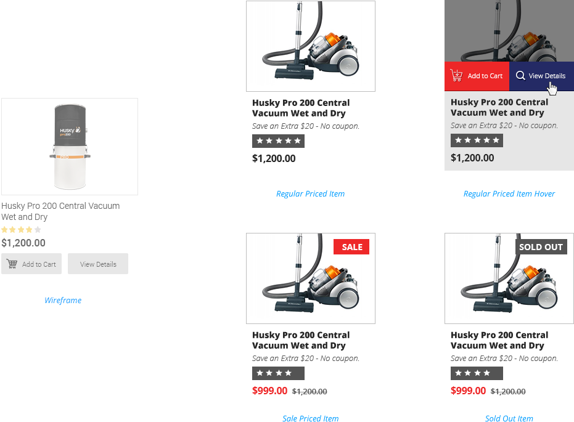This screenshot has height=422, width=574.
Task: Click the red cart icon in hover card
Action: coord(456,76)
